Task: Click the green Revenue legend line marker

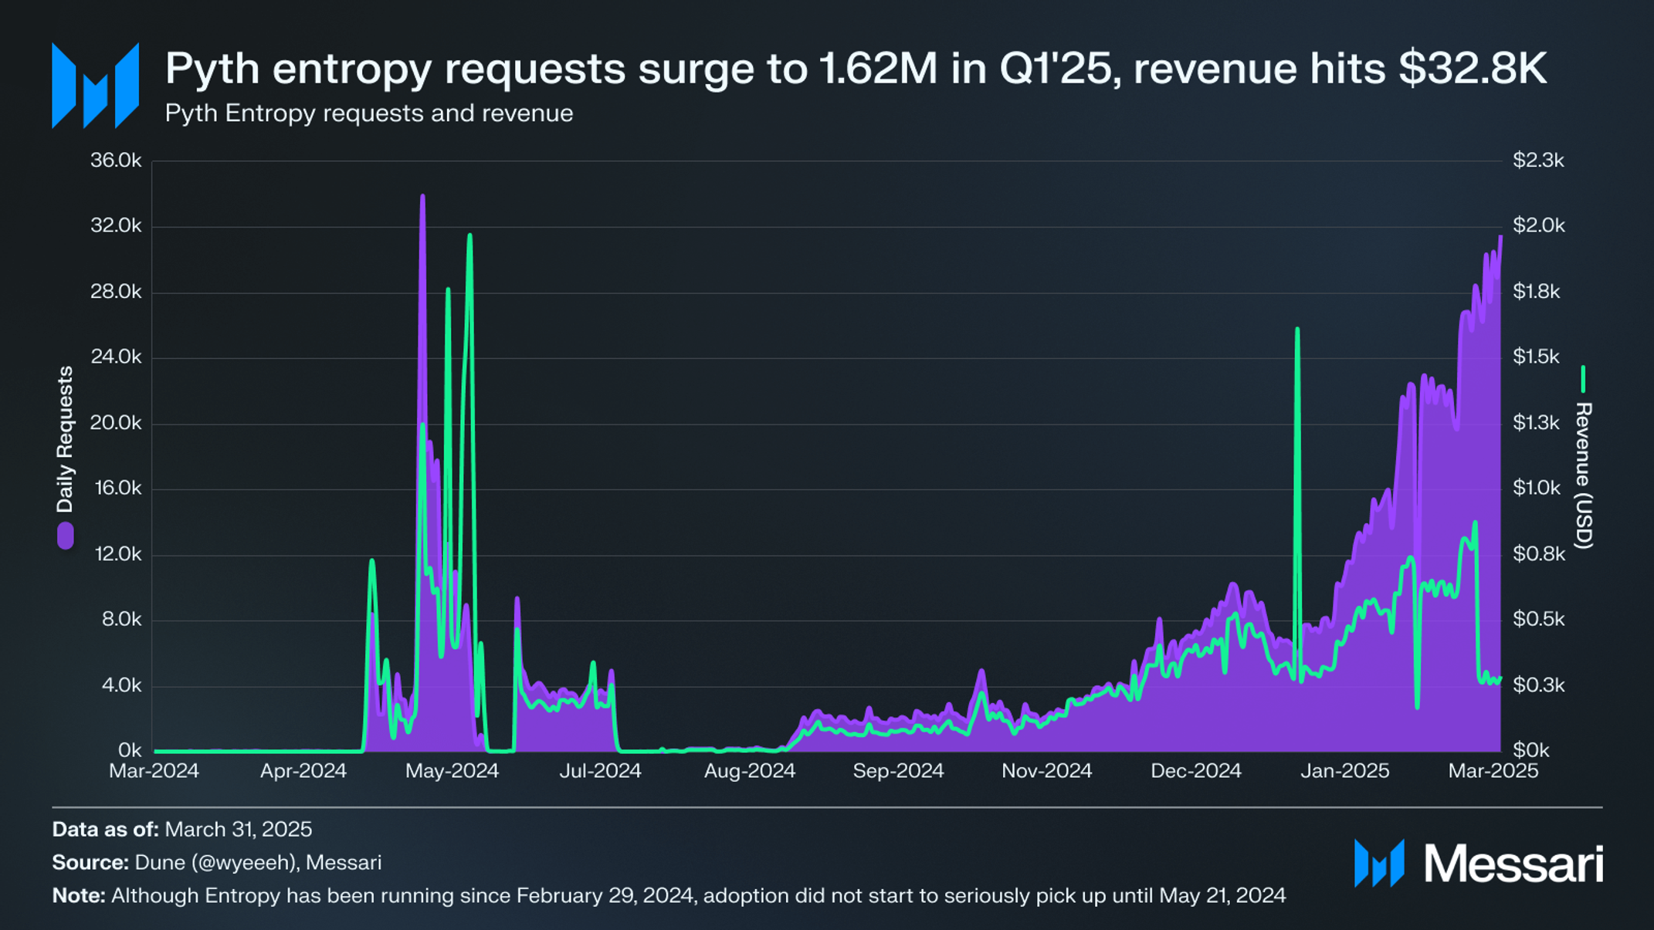Action: pyautogui.click(x=1583, y=379)
